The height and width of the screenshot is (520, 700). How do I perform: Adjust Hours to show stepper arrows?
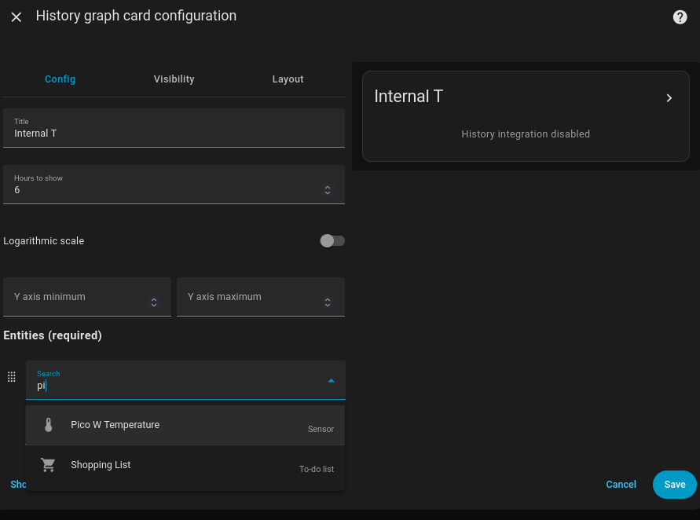pyautogui.click(x=328, y=190)
